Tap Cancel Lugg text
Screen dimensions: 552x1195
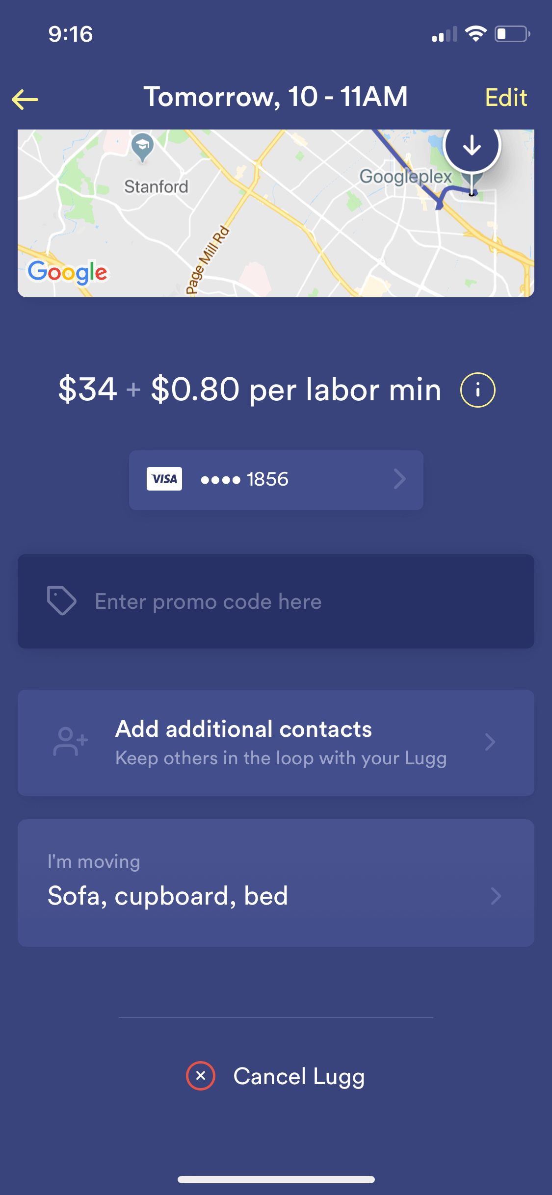299,1077
